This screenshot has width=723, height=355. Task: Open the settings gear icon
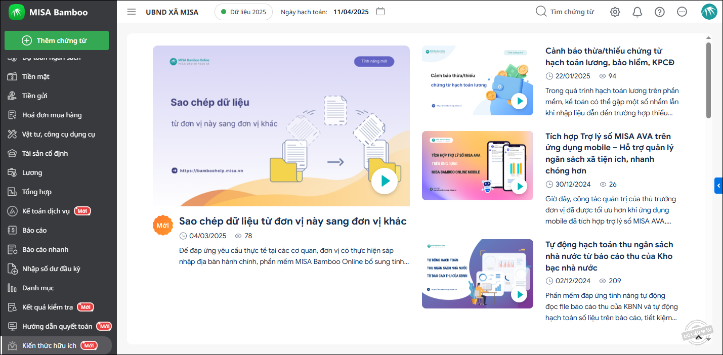(615, 12)
